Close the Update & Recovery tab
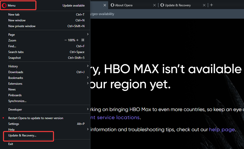Image resolution: width=244 pixels, height=149 pixels. 204,5
